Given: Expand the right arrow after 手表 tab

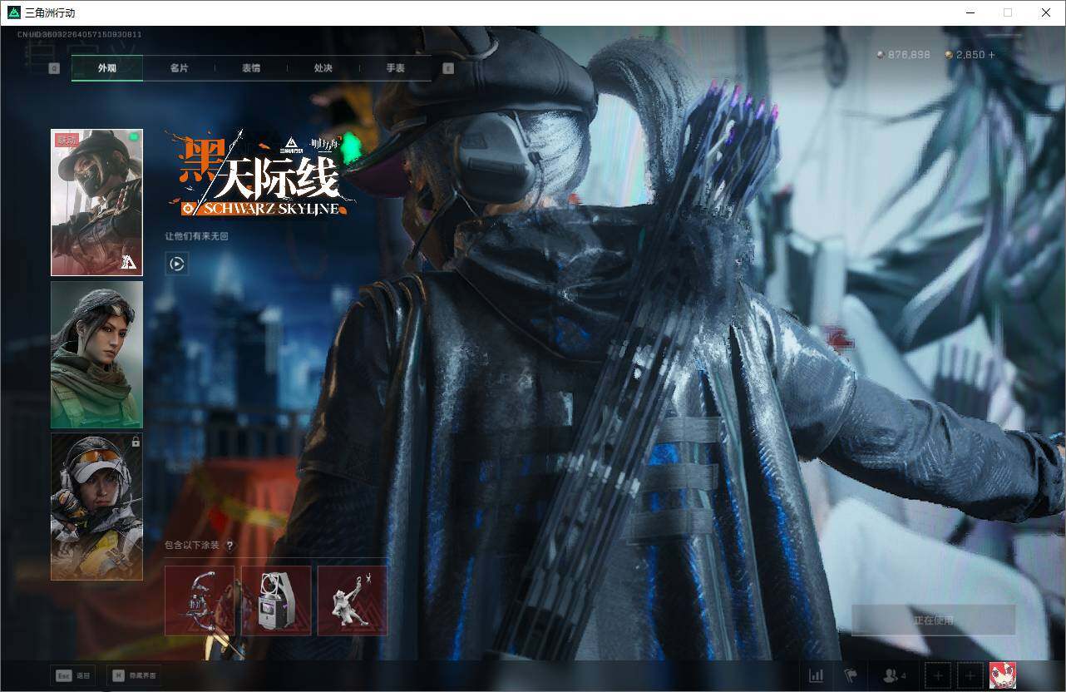Looking at the screenshot, I should tap(448, 68).
